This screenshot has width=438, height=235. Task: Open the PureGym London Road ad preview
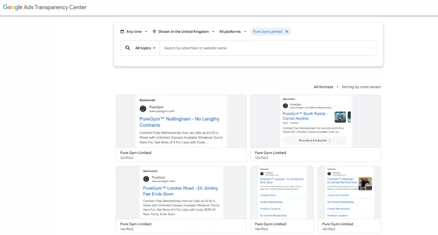point(181,192)
